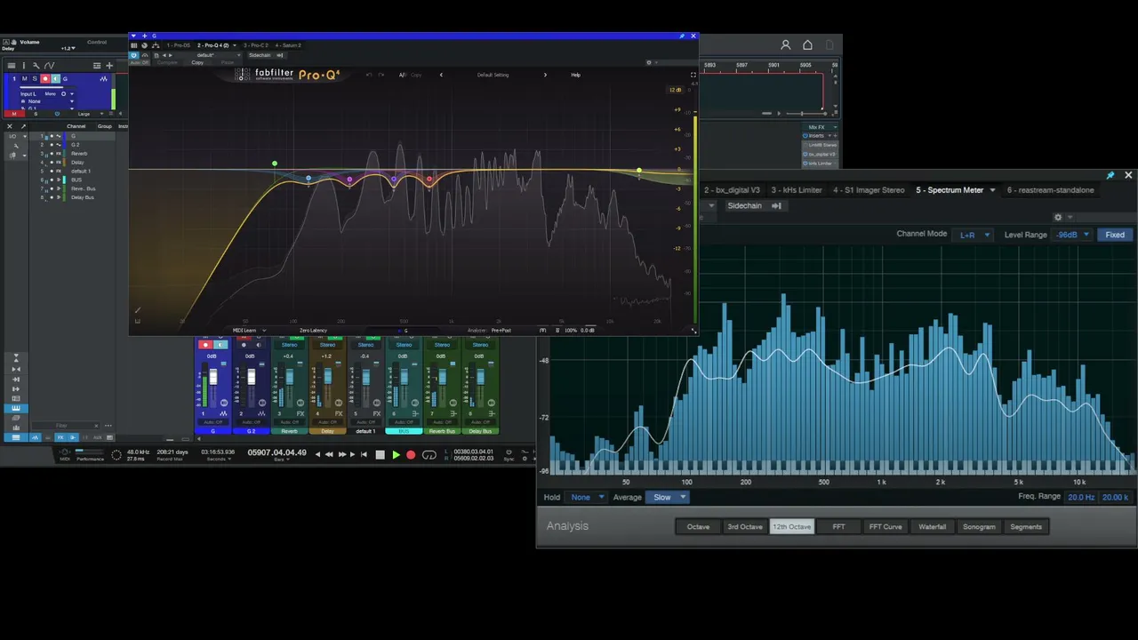The width and height of the screenshot is (1138, 640).
Task: Open the Spectrum Meter gear menu
Action: 1058,217
